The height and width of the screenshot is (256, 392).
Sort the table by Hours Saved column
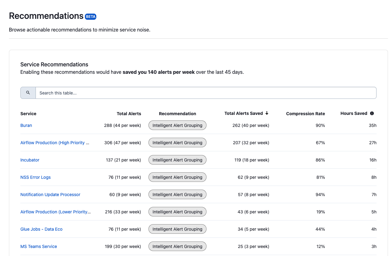[x=354, y=113]
